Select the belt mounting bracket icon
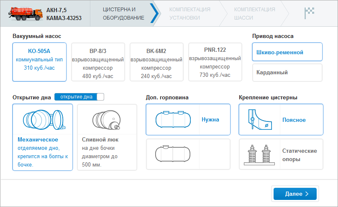Viewport: 338px width, 207px height. 259,120
